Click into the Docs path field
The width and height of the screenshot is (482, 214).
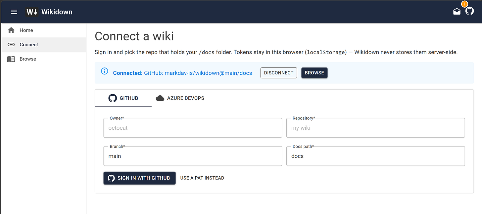point(375,156)
